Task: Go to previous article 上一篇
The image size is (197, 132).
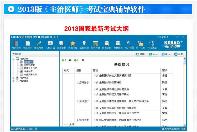Action: pyautogui.click(x=66, y=60)
